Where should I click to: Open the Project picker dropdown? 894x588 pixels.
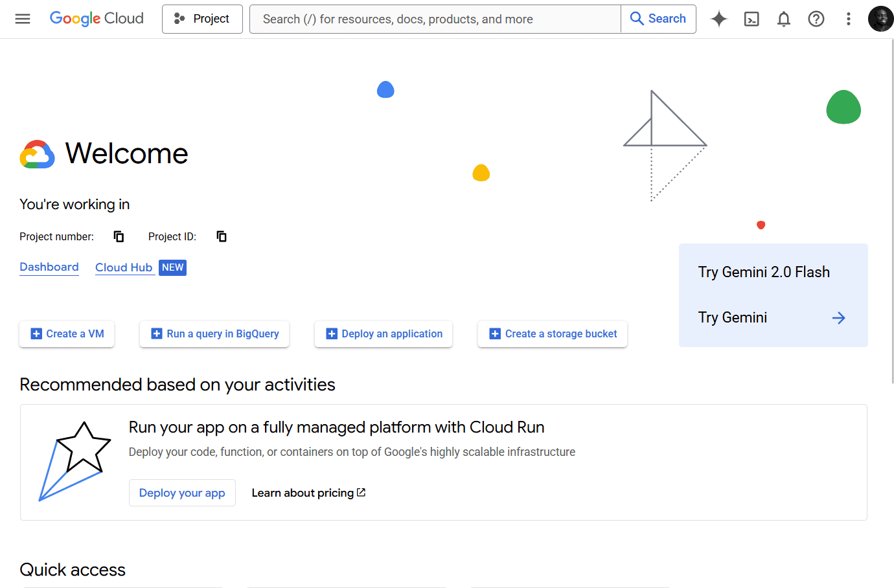point(202,19)
